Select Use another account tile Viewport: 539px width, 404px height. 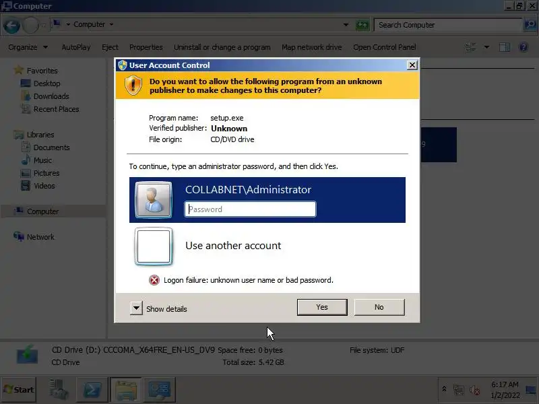tap(267, 246)
